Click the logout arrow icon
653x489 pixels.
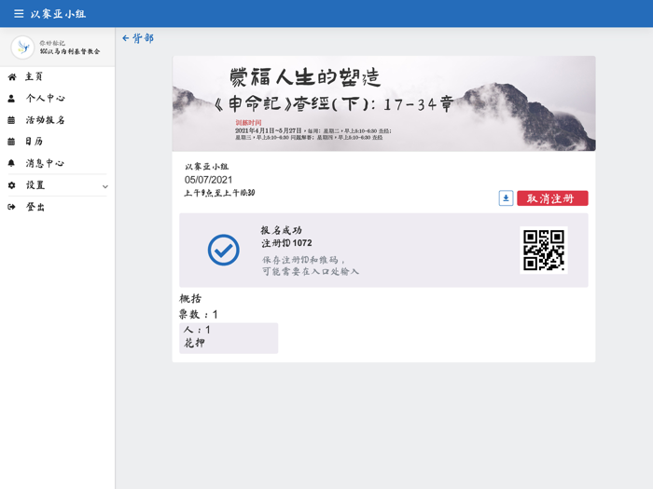click(x=11, y=207)
